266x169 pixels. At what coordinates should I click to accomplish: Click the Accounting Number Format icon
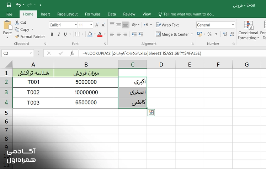[199, 34]
